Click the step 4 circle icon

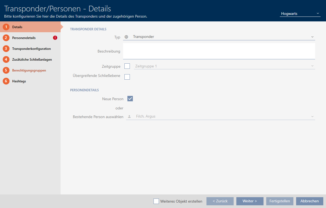tap(6, 60)
